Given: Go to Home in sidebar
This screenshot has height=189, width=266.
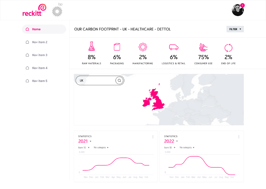Looking at the screenshot, I should point(44,29).
